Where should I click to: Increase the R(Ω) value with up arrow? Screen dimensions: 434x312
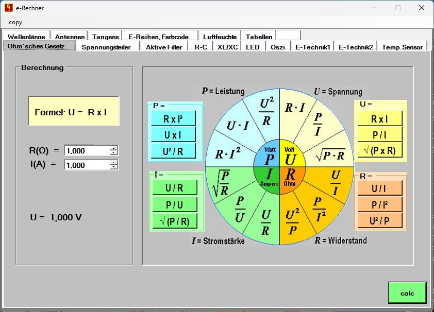(x=114, y=148)
